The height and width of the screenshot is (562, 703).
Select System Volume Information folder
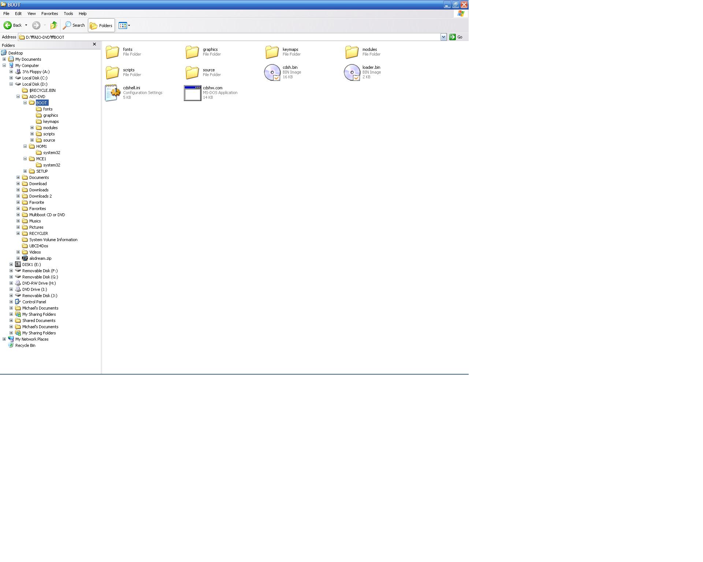click(53, 240)
